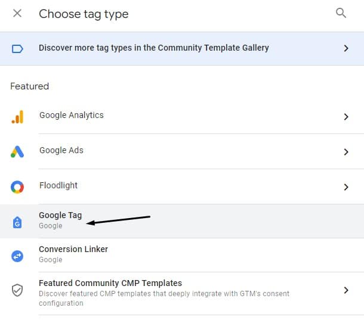Close the Choose tag type panel

(x=17, y=13)
